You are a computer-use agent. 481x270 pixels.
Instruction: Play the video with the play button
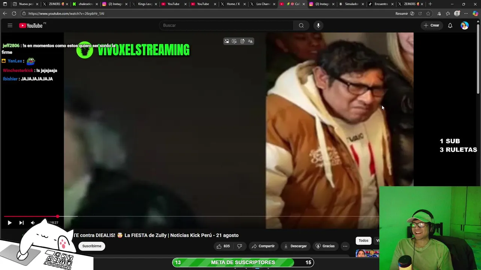[x=9, y=223]
